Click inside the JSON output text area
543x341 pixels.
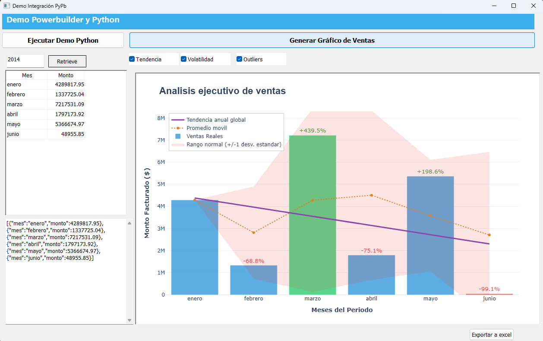tap(66, 272)
